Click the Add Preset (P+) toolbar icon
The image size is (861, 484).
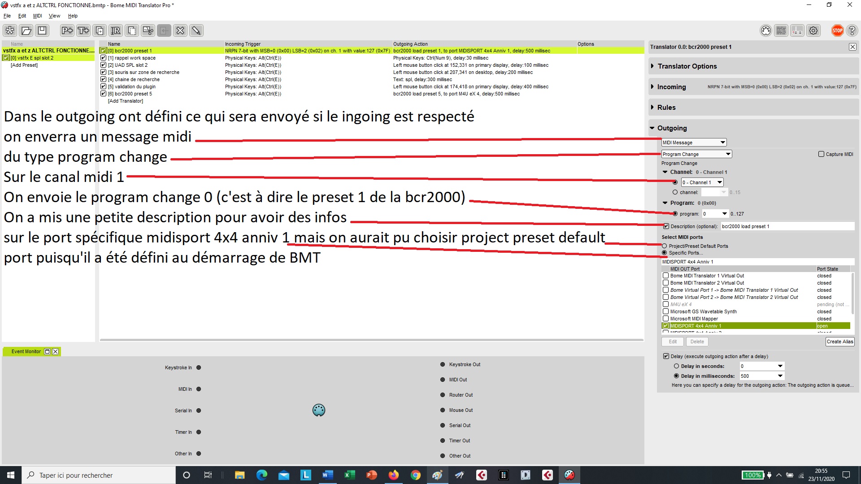[x=67, y=30]
